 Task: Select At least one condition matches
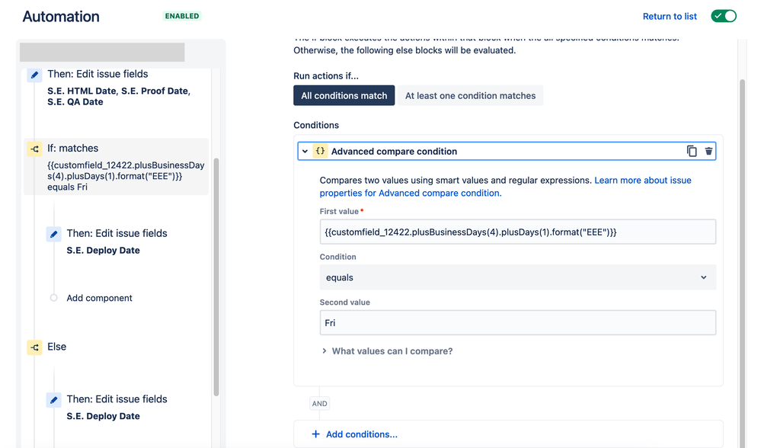coord(470,95)
